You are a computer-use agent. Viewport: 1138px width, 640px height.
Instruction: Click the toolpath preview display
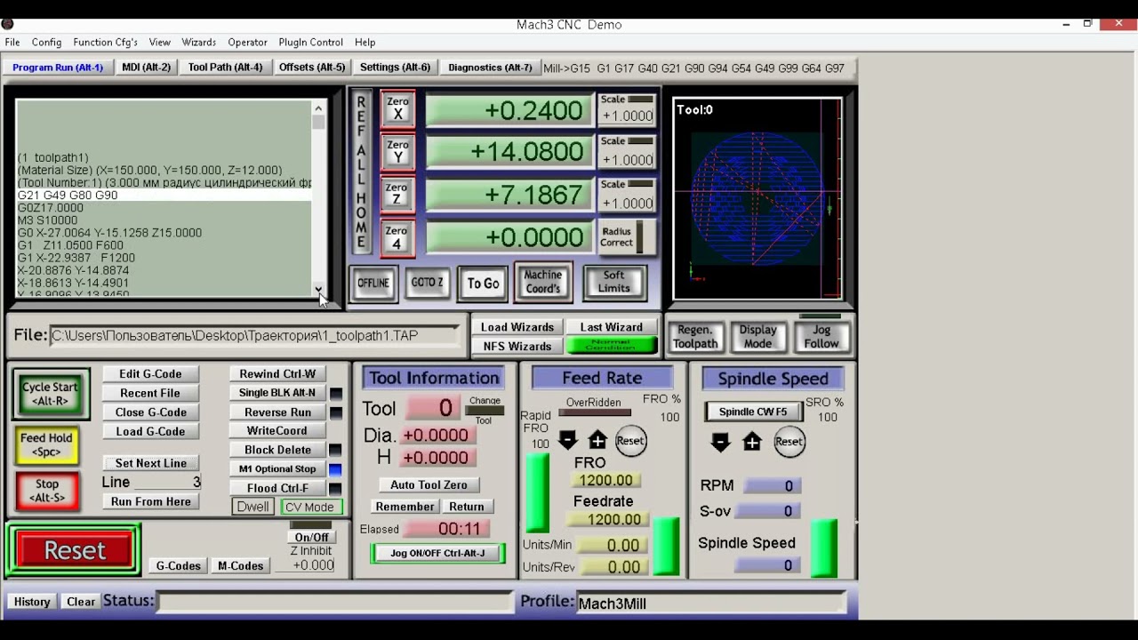click(757, 198)
